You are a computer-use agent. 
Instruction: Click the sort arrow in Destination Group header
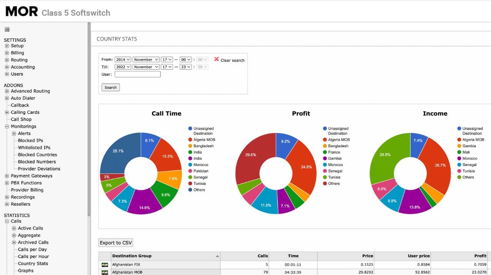[217, 255]
